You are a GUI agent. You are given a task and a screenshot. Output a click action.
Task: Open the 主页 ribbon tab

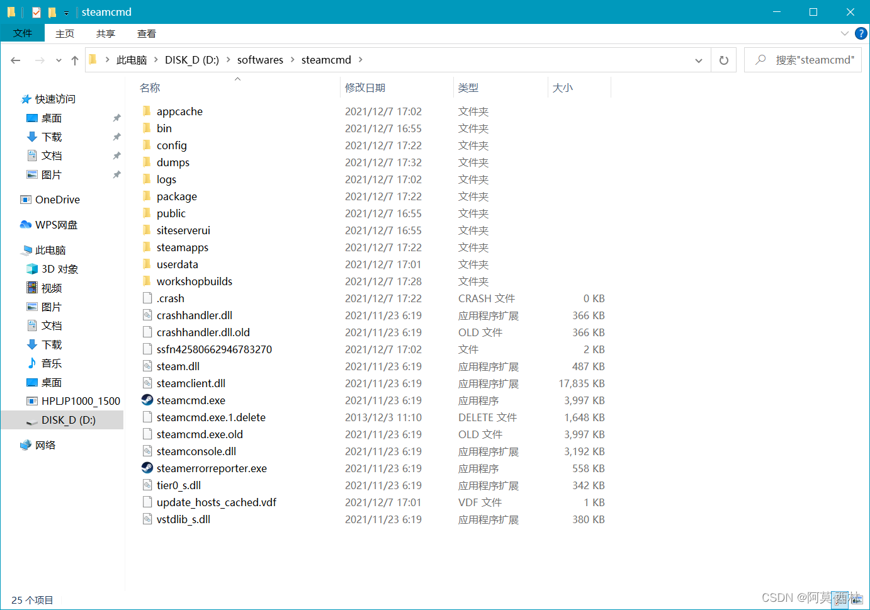65,33
